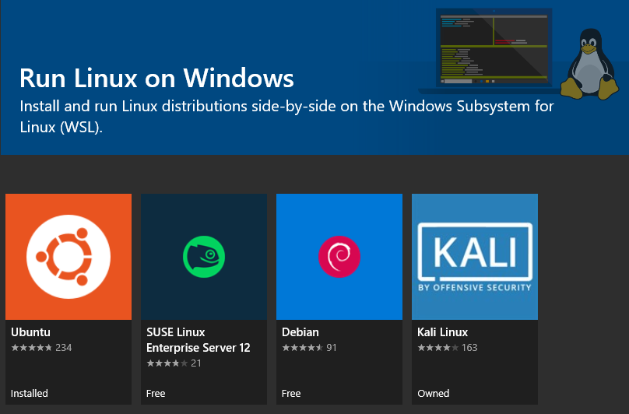Select the "Kali Linux" app title
The image size is (629, 414).
point(442,332)
